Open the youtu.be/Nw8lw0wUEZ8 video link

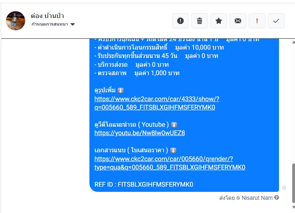tap(140, 133)
